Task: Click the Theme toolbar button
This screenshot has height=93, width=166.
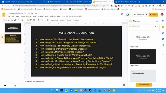Action: click(x=69, y=20)
